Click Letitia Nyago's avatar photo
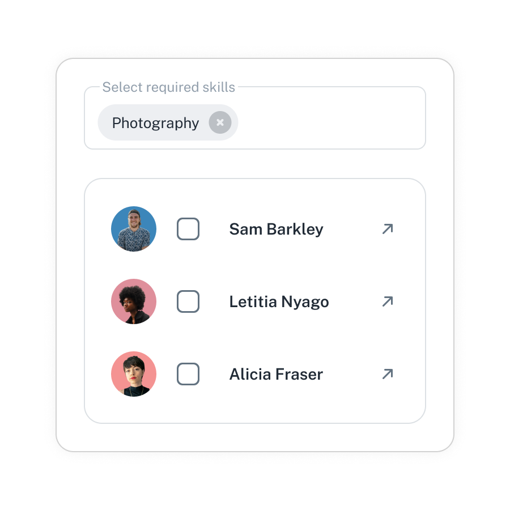This screenshot has width=510, height=510. pyautogui.click(x=134, y=301)
